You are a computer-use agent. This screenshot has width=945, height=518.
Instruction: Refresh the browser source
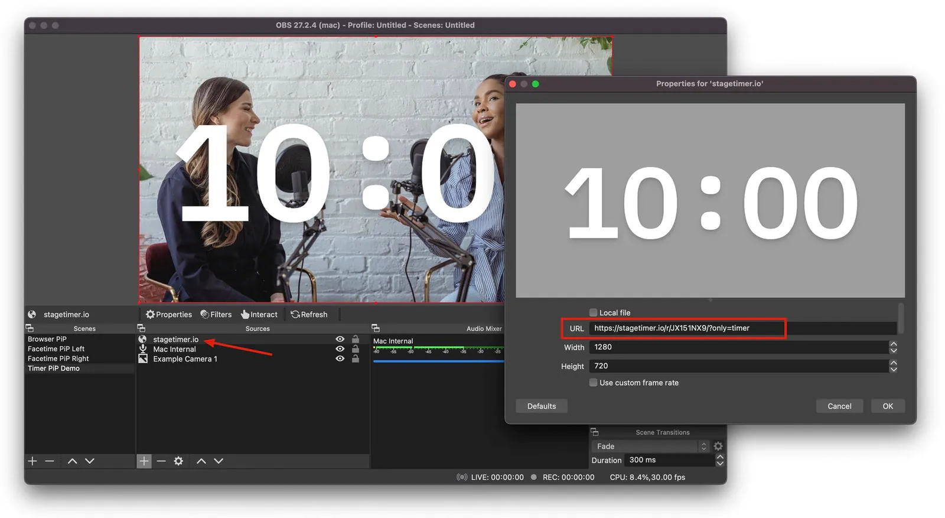(x=309, y=314)
